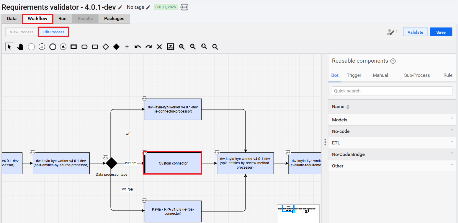Viewport: 458px width, 223px height.
Task: Focus the Quick search field
Action: coord(392,91)
